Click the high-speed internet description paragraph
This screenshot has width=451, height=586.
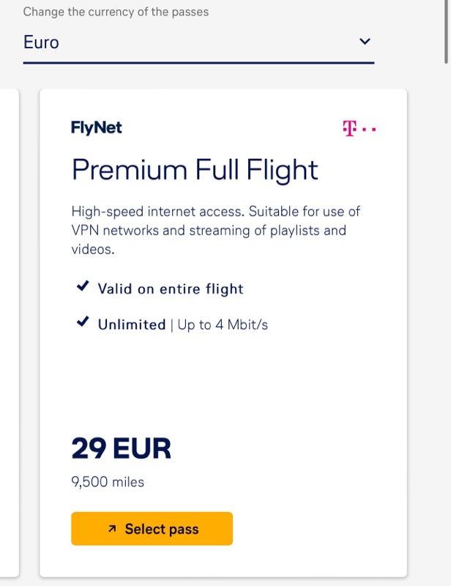pos(215,230)
